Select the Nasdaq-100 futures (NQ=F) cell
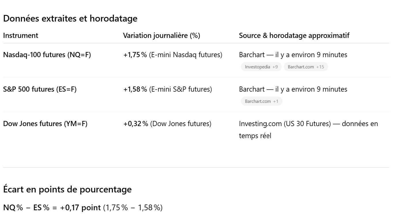This screenshot has height=216, width=400. click(x=47, y=55)
